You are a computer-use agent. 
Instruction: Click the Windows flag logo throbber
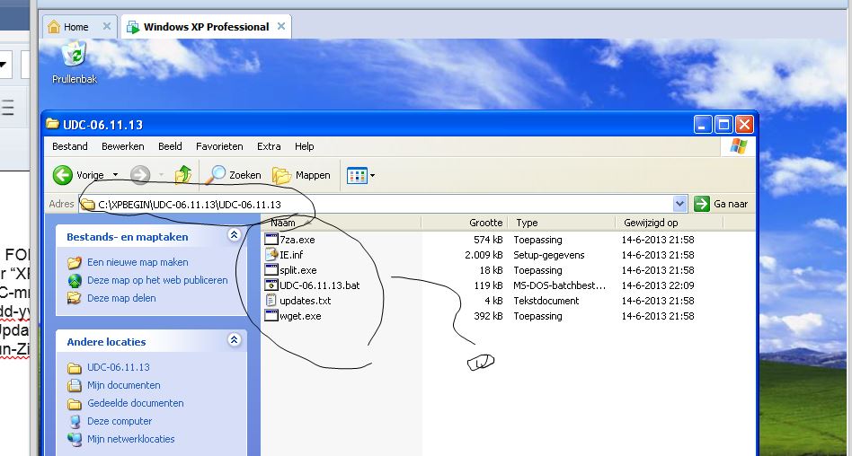tap(738, 146)
